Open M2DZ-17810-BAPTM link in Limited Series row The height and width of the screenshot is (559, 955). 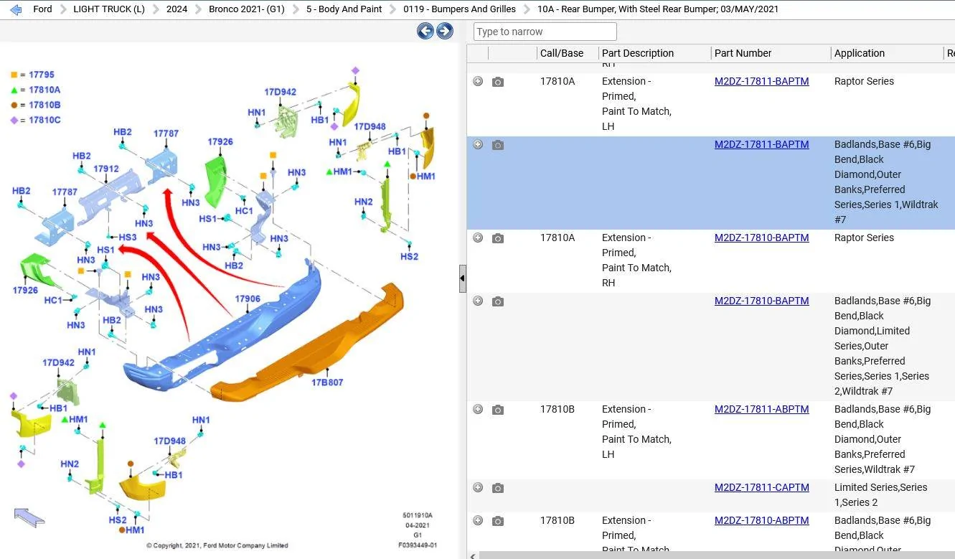pyautogui.click(x=761, y=301)
